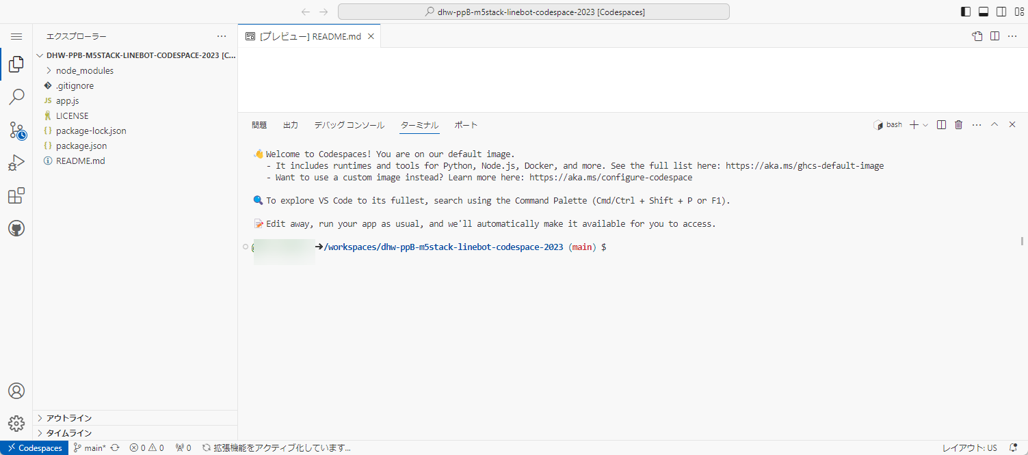
Task: Select the bash terminal label
Action: click(x=888, y=125)
